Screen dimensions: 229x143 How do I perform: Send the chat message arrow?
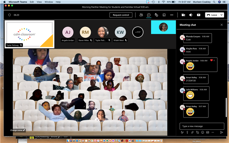click(x=221, y=132)
